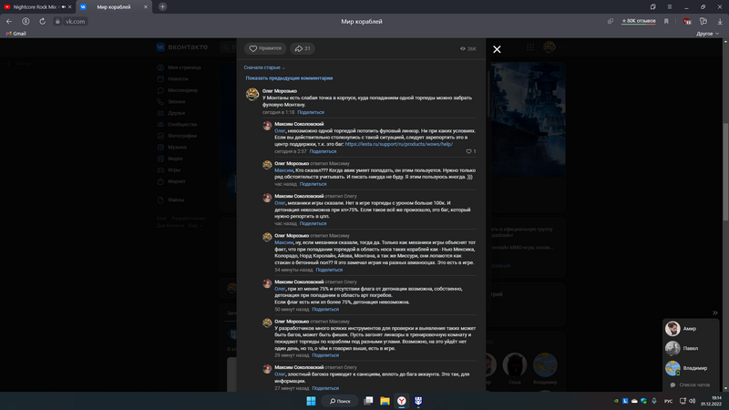Close the post overlay with the large X

497,49
